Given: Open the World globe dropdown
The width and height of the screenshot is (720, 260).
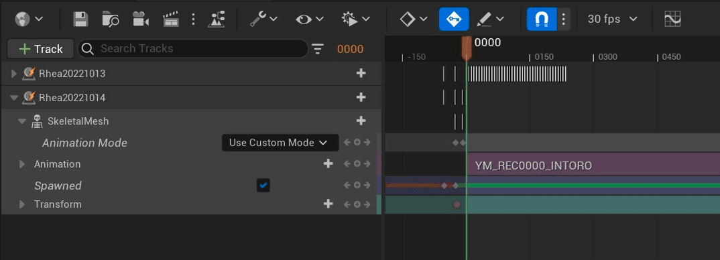Looking at the screenshot, I should (28, 19).
